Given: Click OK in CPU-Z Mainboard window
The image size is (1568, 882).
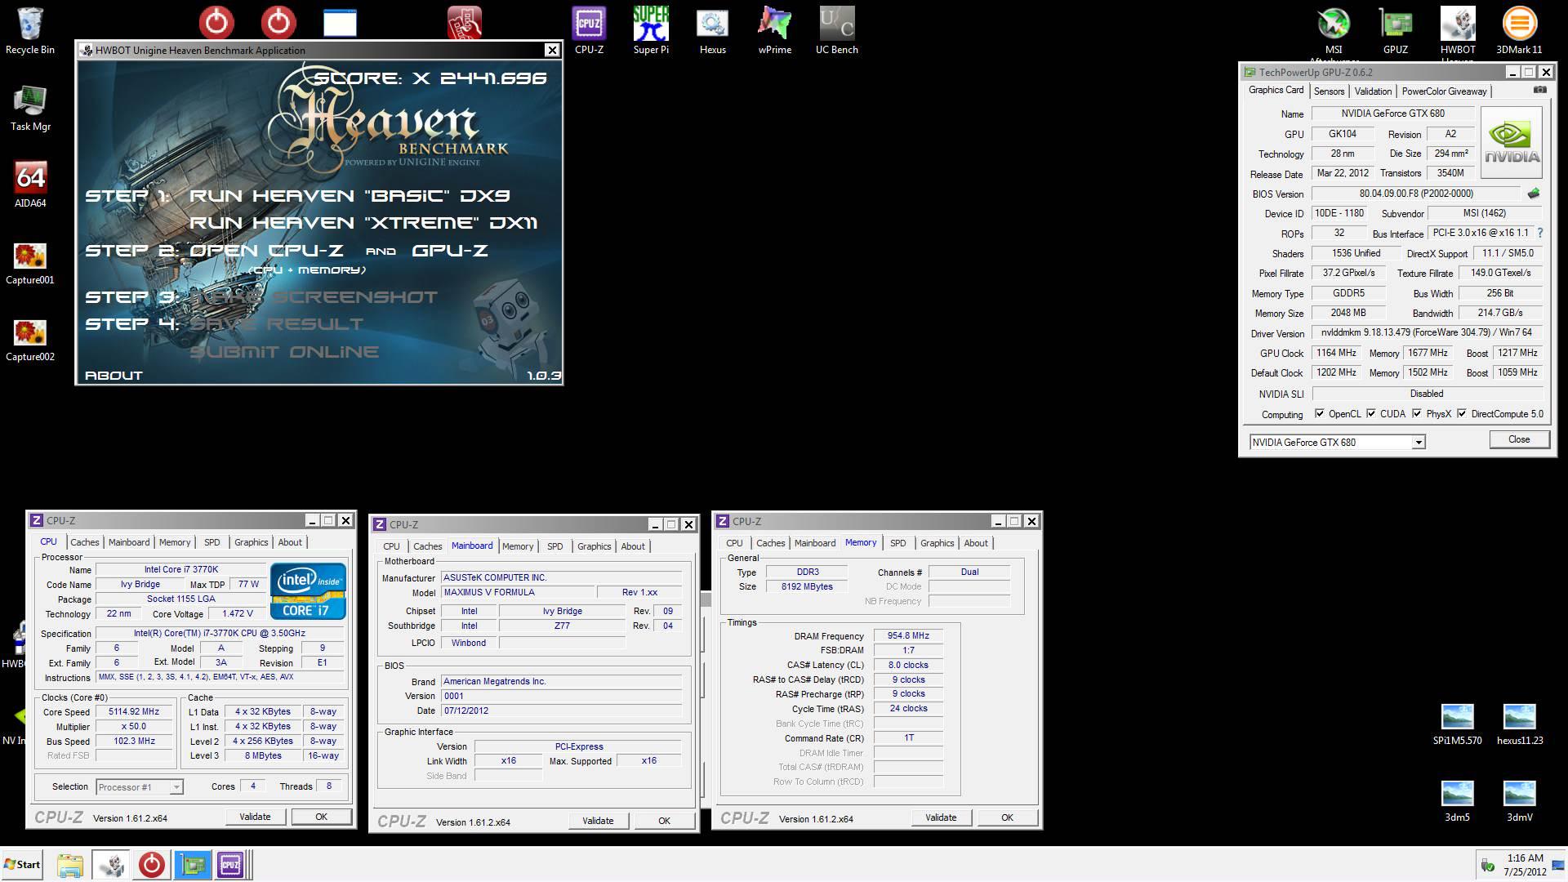Looking at the screenshot, I should [664, 821].
